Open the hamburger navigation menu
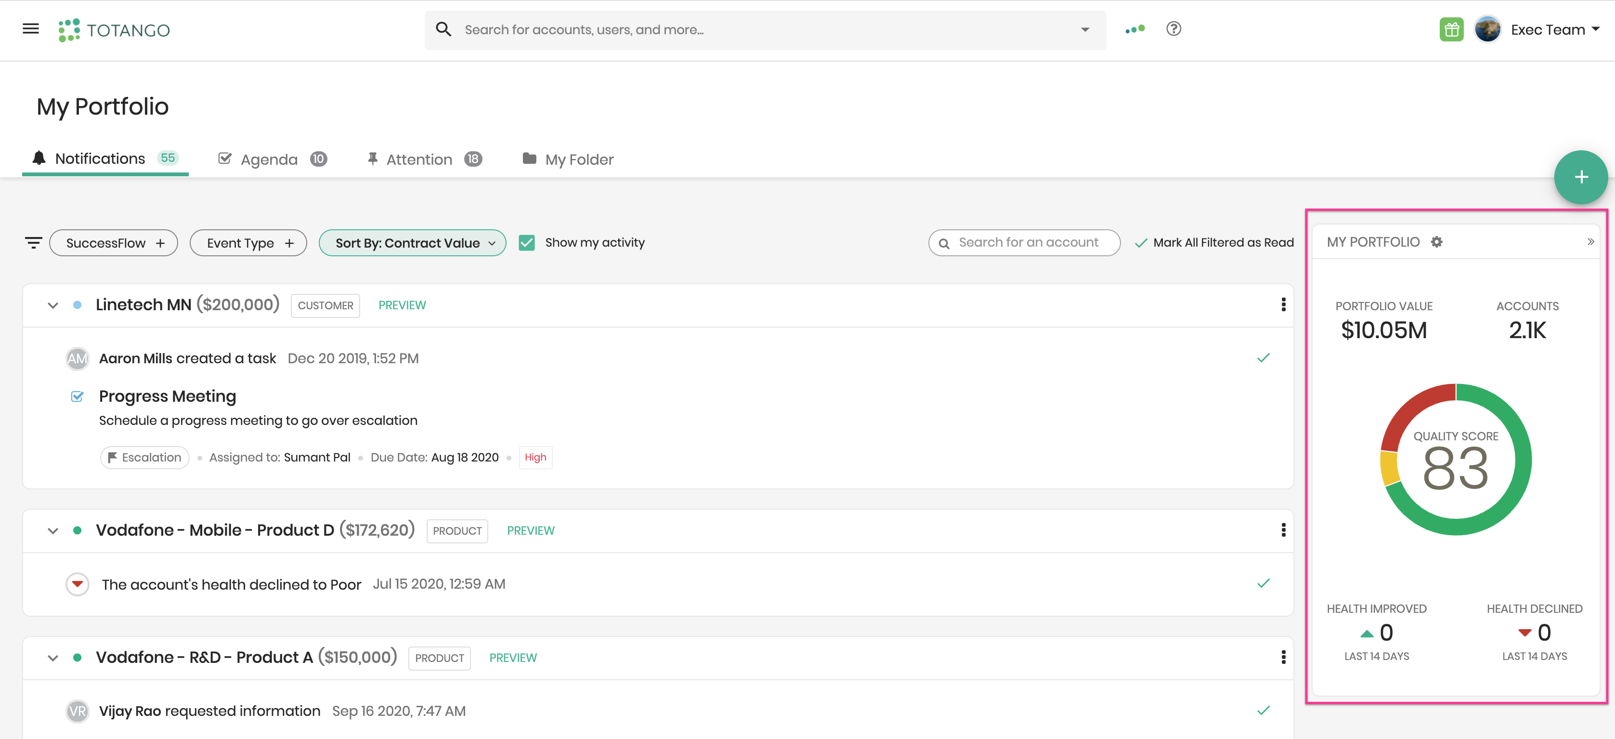 pos(31,29)
